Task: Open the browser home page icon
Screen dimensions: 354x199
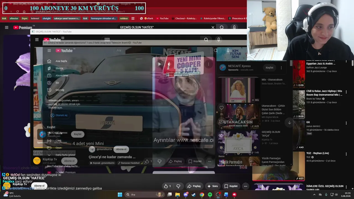Action: tap(24, 12)
